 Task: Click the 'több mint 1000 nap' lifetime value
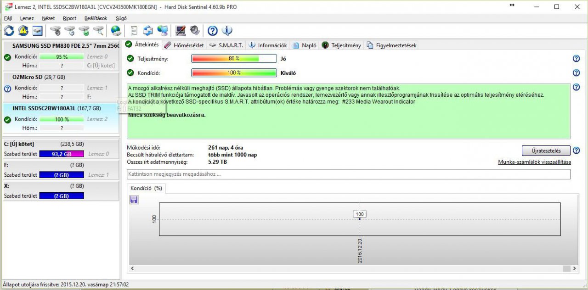(x=232, y=155)
